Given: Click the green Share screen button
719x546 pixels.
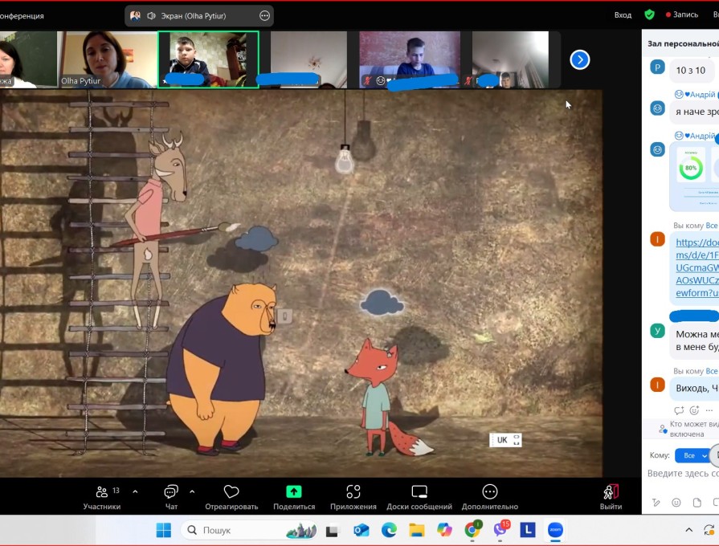Looking at the screenshot, I should (x=294, y=492).
